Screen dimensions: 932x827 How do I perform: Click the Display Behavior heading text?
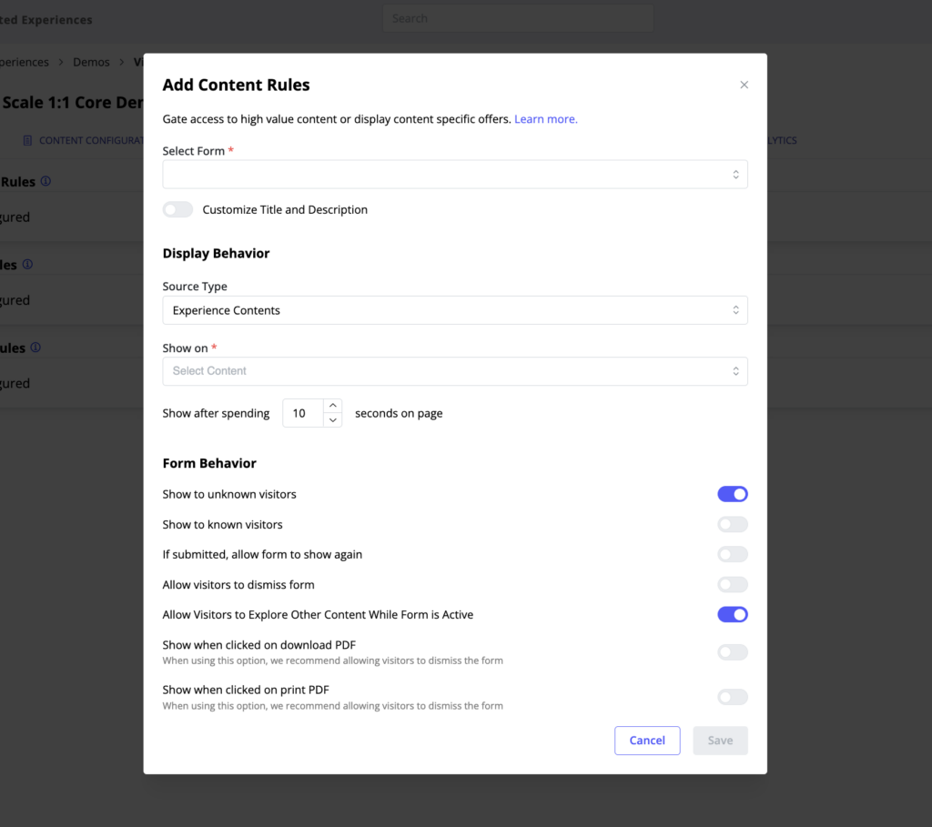click(x=216, y=253)
